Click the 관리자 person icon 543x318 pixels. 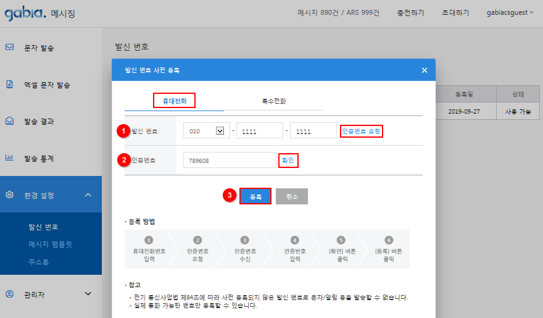(10, 294)
